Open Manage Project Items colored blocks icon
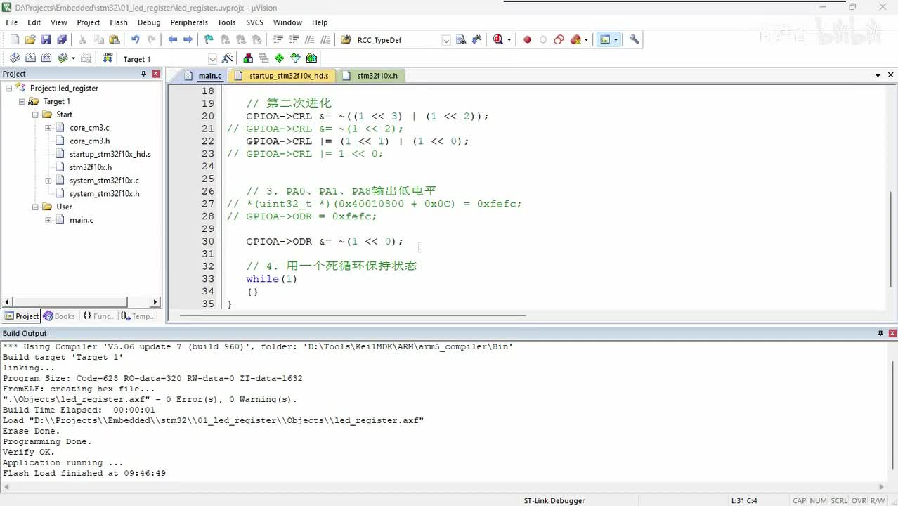898x506 pixels. (x=248, y=58)
